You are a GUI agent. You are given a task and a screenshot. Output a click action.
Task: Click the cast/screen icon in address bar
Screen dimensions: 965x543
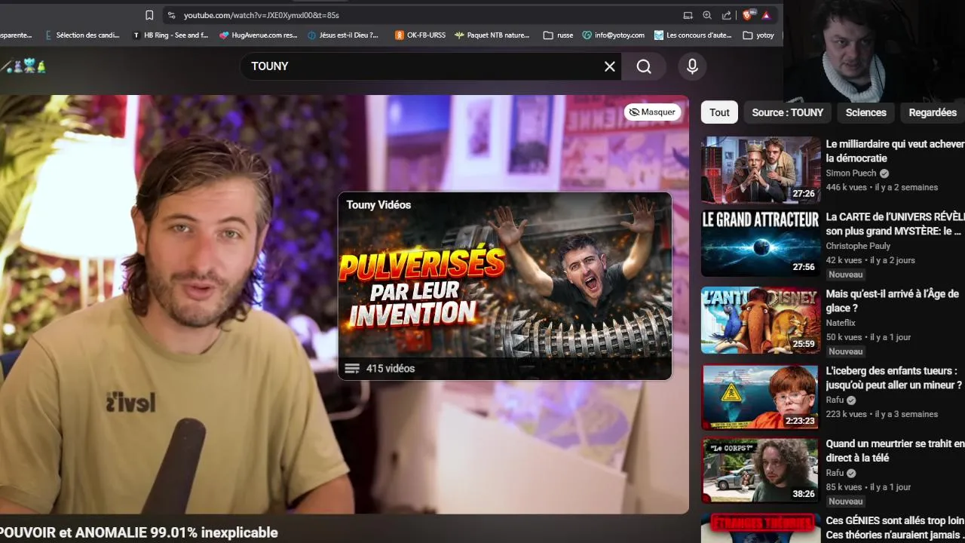click(x=688, y=15)
